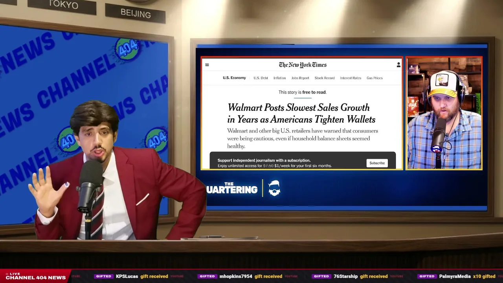Click the host webcam feed with trucker cap
The height and width of the screenshot is (283, 503).
(444, 113)
